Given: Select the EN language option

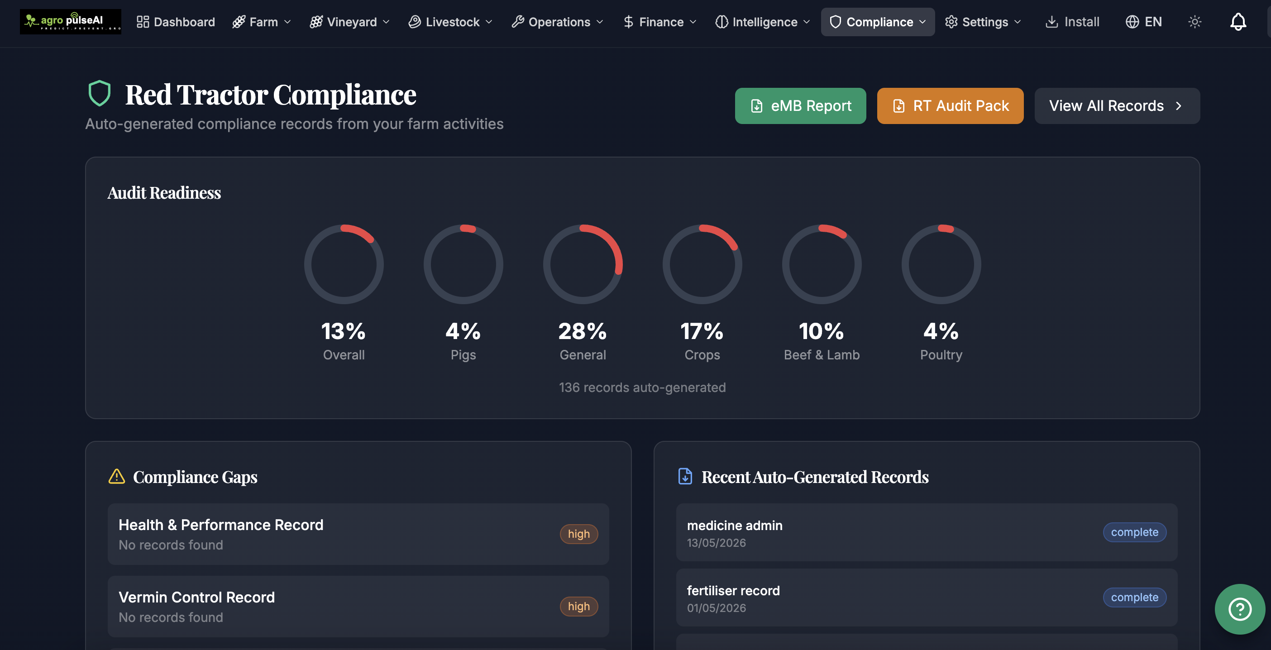Looking at the screenshot, I should click(x=1153, y=22).
